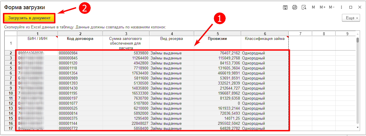This screenshot has width=366, height=136.
Task: Select column header 8 of spreadsheet
Action: coord(324,34)
